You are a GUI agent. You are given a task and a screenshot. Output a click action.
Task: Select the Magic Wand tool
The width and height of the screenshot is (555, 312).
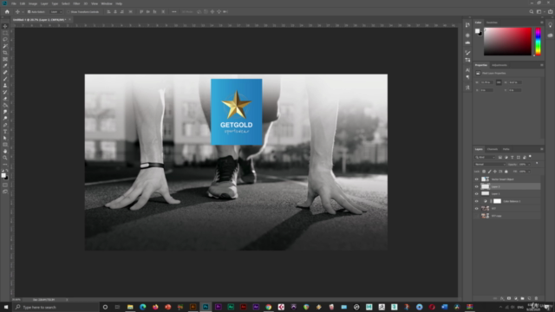click(x=5, y=46)
